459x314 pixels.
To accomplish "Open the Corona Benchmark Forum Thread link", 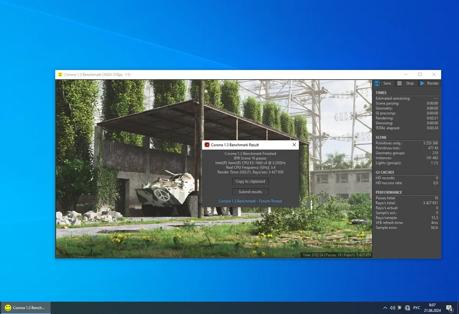I will [250, 201].
